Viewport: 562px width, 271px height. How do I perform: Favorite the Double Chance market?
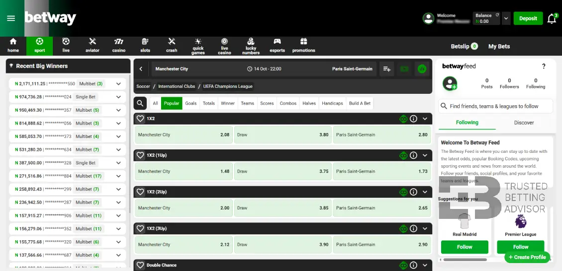click(140, 265)
